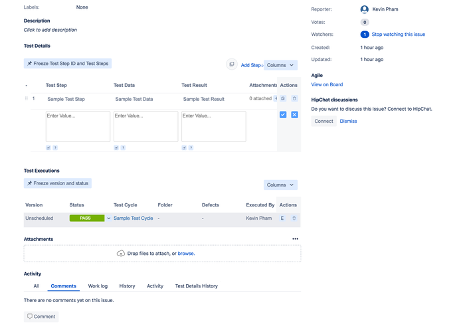Click browse to attach files
The image size is (465, 326).
(x=186, y=254)
